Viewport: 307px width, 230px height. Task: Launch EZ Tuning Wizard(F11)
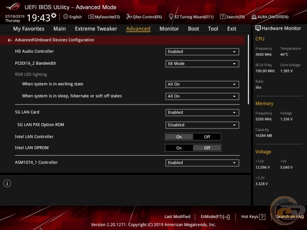[x=191, y=17]
